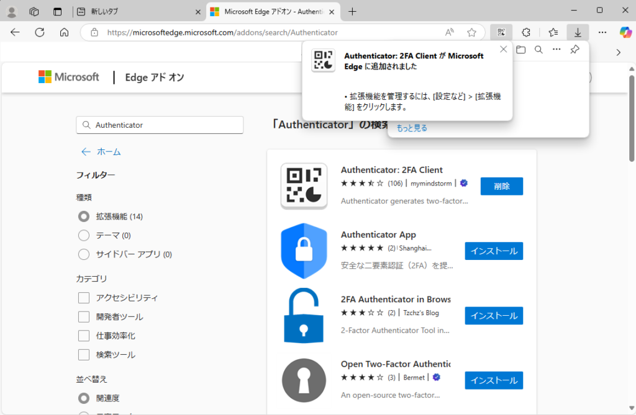636x415 pixels.
Task: Check the 仕事効率化 category
Action: [84, 336]
